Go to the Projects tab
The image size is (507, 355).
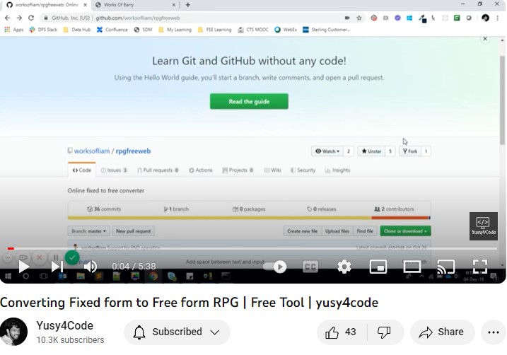coord(238,170)
